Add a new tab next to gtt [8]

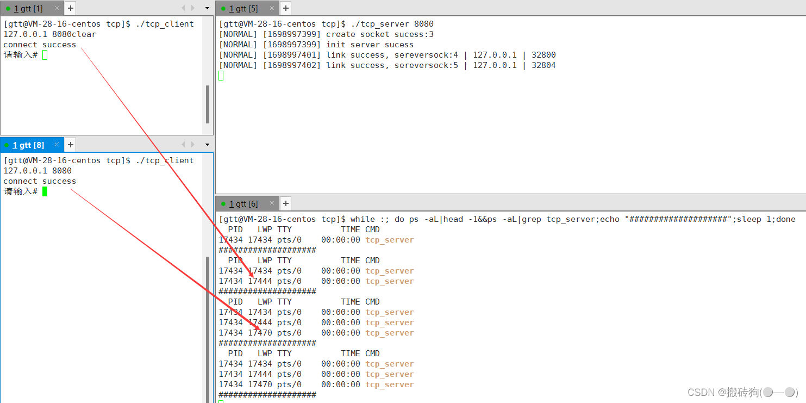coord(71,145)
